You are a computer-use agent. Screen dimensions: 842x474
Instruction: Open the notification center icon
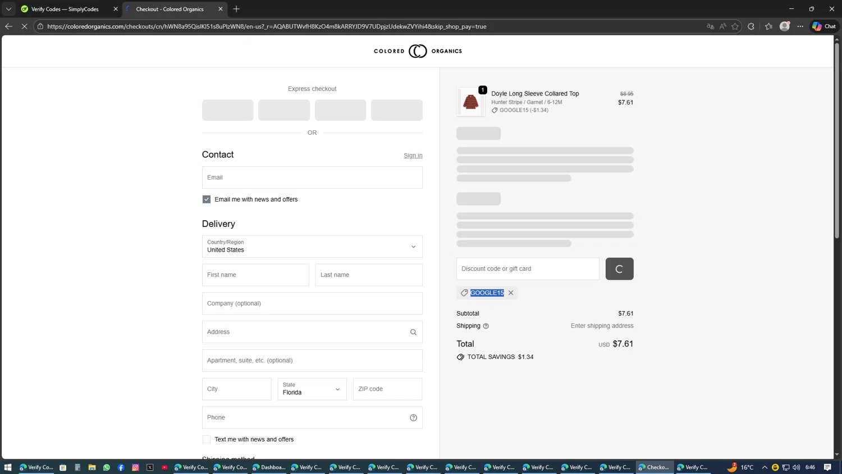827,467
